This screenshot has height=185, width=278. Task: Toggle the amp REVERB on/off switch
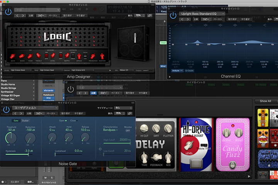pyautogui.click(x=46, y=56)
